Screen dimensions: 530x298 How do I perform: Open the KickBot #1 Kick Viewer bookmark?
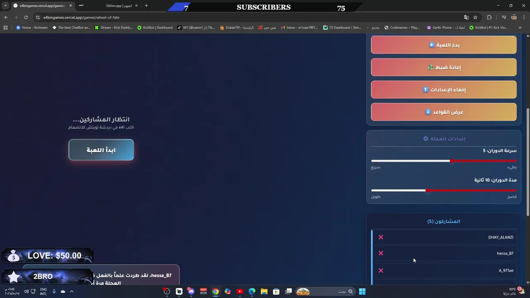click(x=488, y=28)
